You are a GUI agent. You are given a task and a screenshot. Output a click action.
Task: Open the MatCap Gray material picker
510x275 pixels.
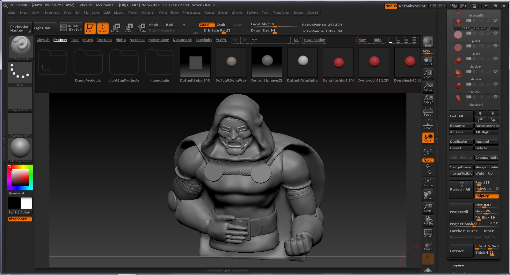click(20, 150)
